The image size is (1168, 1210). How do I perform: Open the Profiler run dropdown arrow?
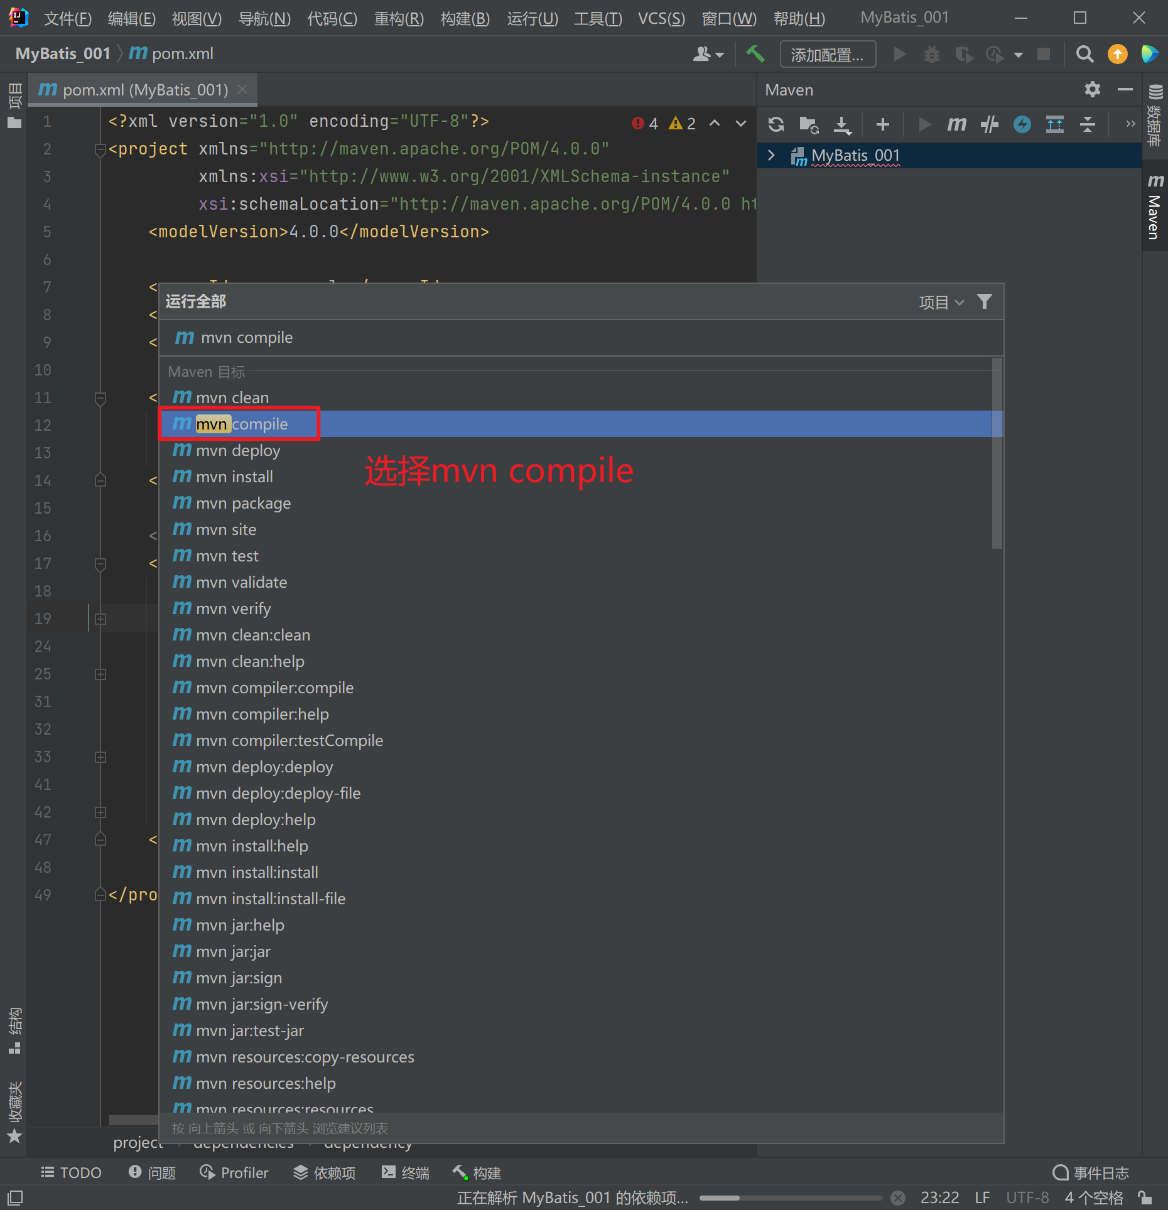(x=1019, y=55)
